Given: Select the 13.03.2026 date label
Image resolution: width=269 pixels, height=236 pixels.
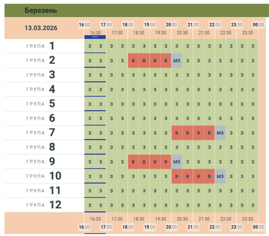Looking at the screenshot, I should click(41, 28).
